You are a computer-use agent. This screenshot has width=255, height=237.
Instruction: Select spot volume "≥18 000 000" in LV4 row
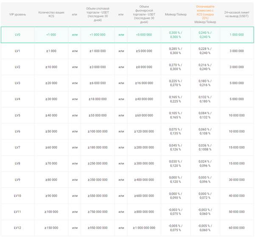(x=98, y=99)
